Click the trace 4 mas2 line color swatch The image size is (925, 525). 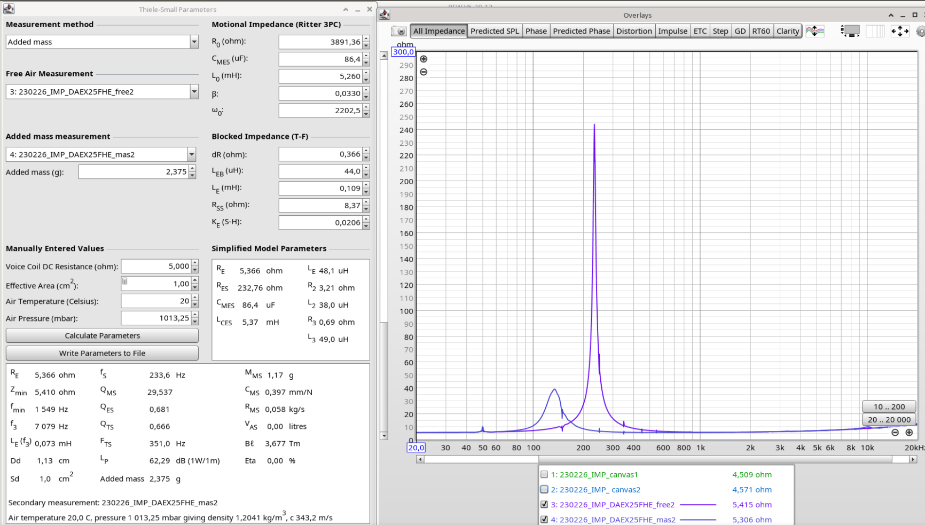point(698,520)
